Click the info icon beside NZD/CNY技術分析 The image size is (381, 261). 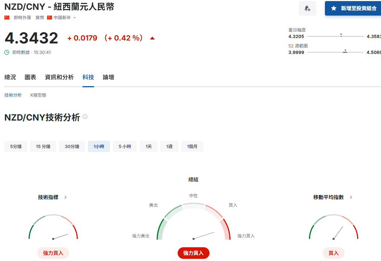[85, 117]
